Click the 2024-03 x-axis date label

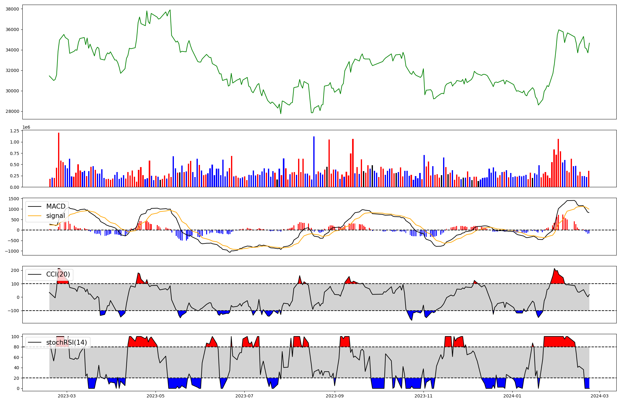pos(600,396)
